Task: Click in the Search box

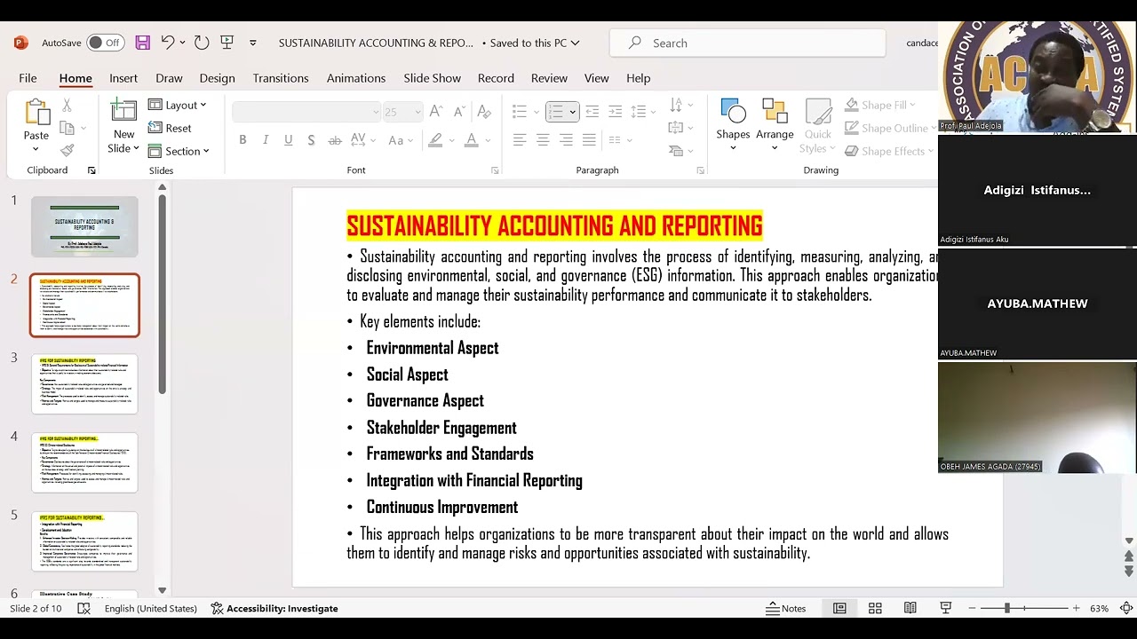Action: tap(747, 43)
